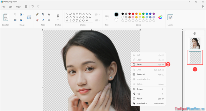206x111 pixels.
Task: Choose the line shape
Action: pyautogui.click(x=67, y=14)
